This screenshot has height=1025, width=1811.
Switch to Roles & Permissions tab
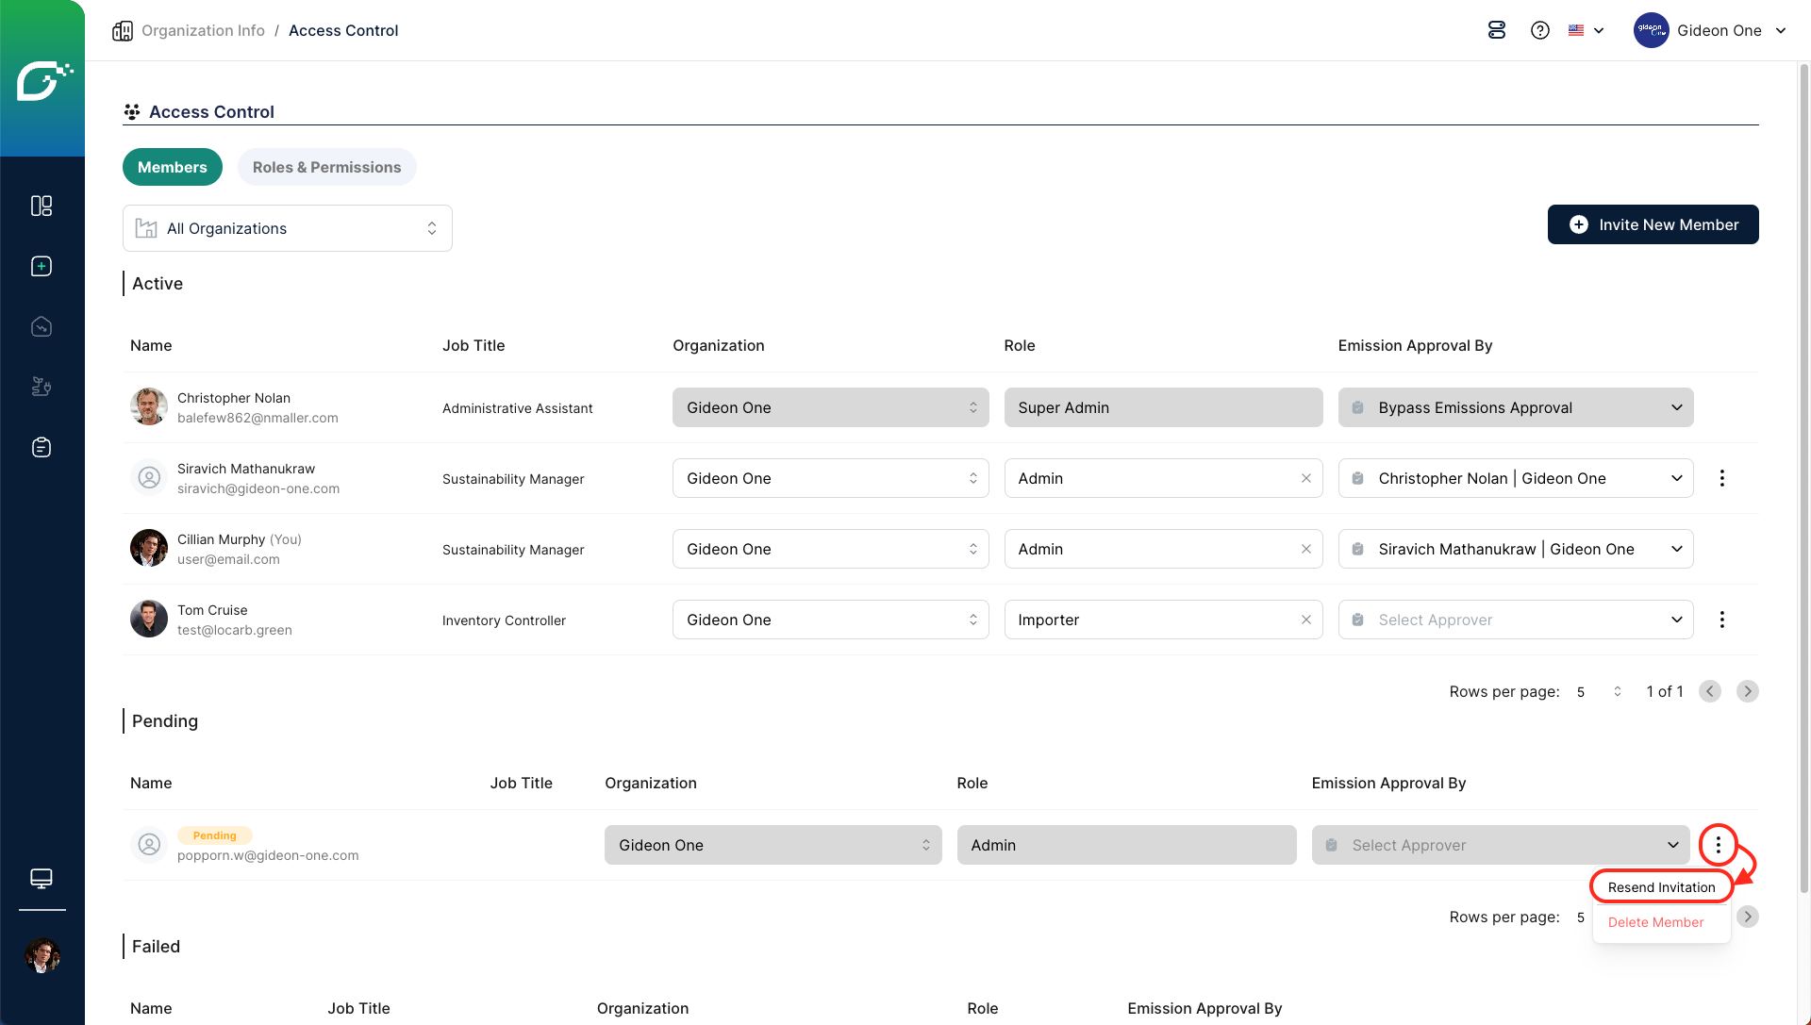pyautogui.click(x=326, y=167)
